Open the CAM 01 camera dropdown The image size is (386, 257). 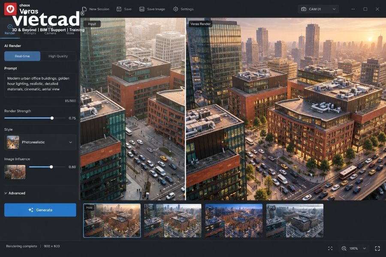(x=318, y=9)
